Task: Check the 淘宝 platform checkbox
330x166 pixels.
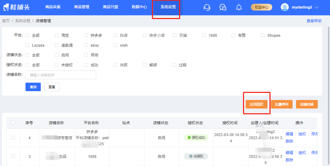Action: (57, 35)
